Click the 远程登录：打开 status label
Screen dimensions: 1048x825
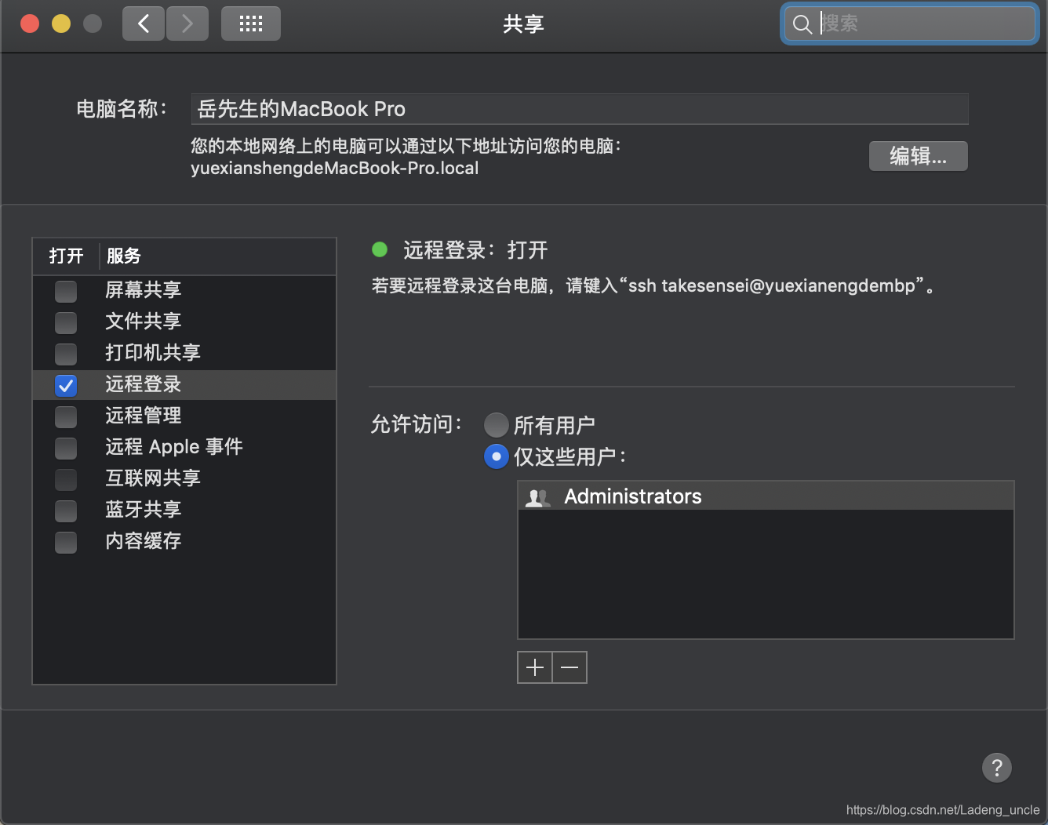click(x=475, y=250)
